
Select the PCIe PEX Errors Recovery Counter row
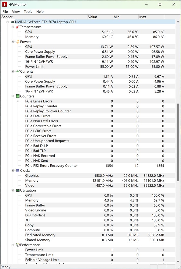(51, 166)
